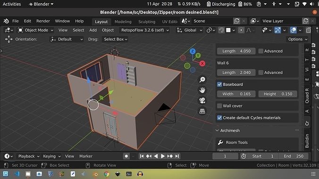Toggle perspective/orthographic grid icon

pos(202,111)
